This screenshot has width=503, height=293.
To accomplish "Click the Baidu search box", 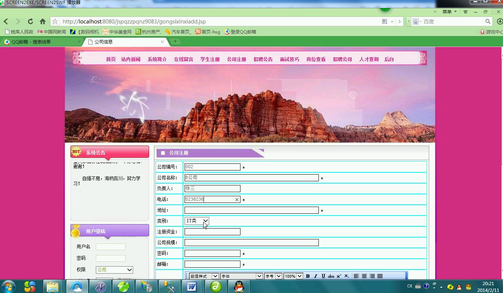I will [453, 22].
